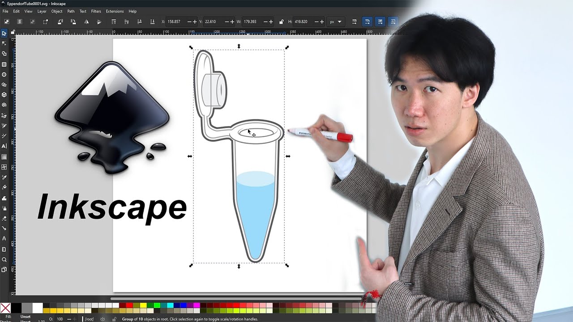The height and width of the screenshot is (322, 573).
Task: Select the Text tool
Action: [x=4, y=146]
